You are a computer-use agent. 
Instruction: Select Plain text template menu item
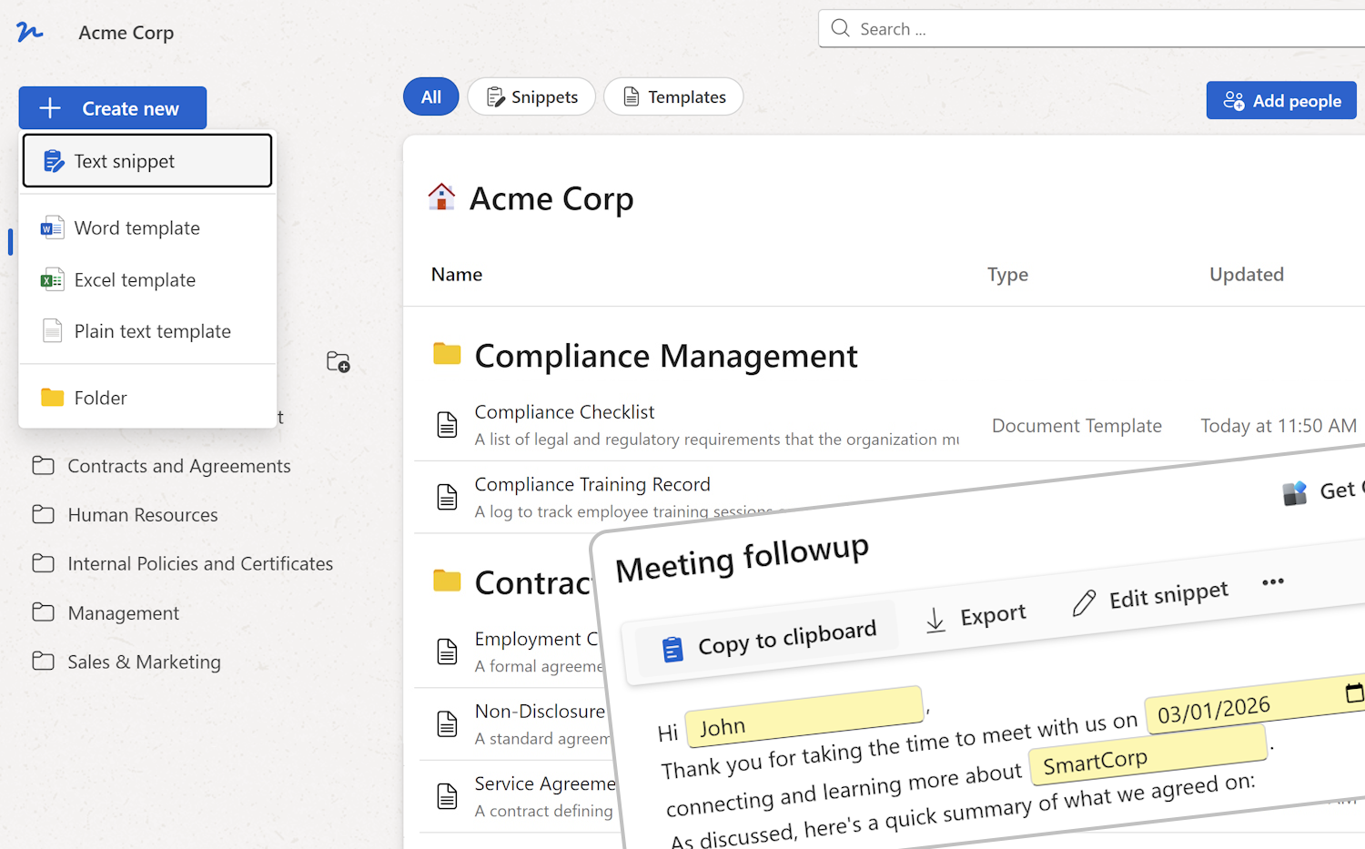click(x=147, y=331)
